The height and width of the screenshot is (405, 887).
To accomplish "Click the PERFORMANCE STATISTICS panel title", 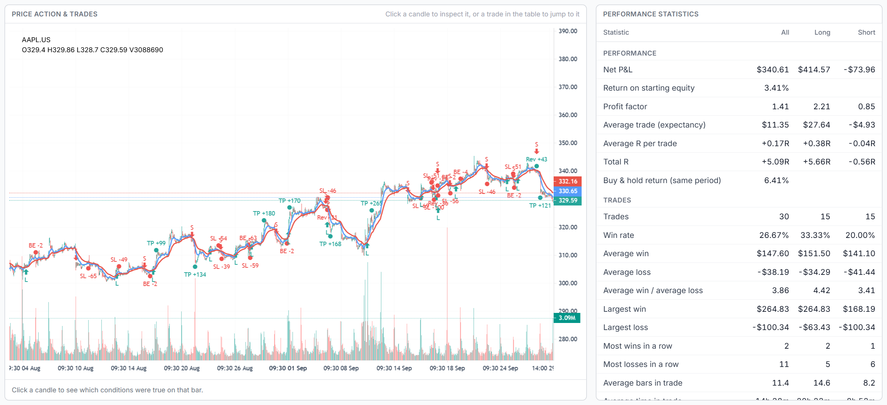I will (650, 14).
